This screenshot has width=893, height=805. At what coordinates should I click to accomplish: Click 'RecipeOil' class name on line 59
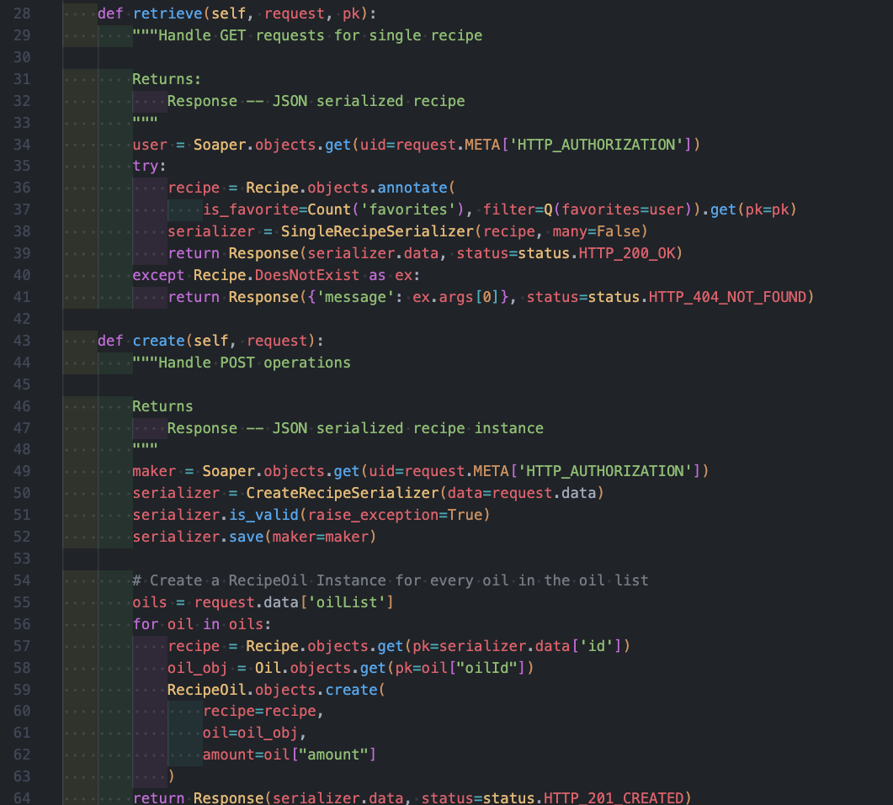point(207,690)
